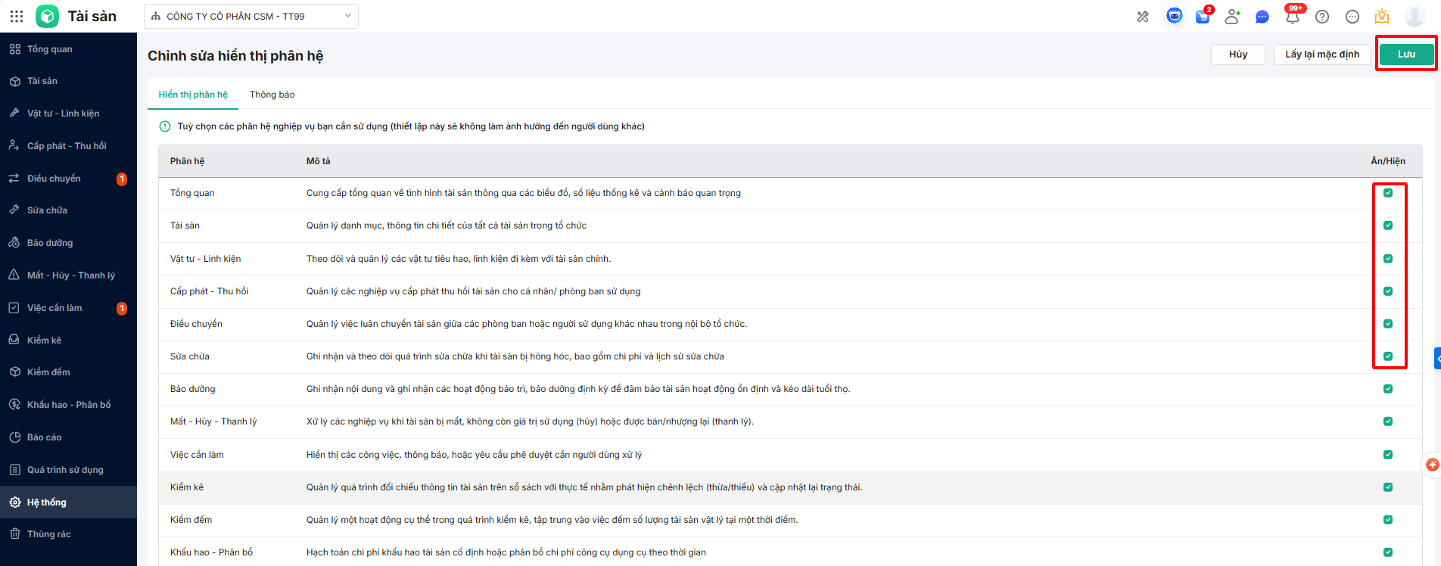Click the circled more options icon
1441x566 pixels.
tap(1352, 17)
